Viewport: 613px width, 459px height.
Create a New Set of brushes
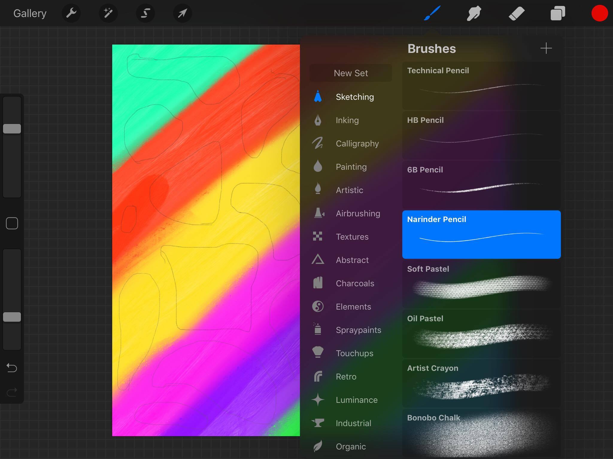click(x=351, y=73)
